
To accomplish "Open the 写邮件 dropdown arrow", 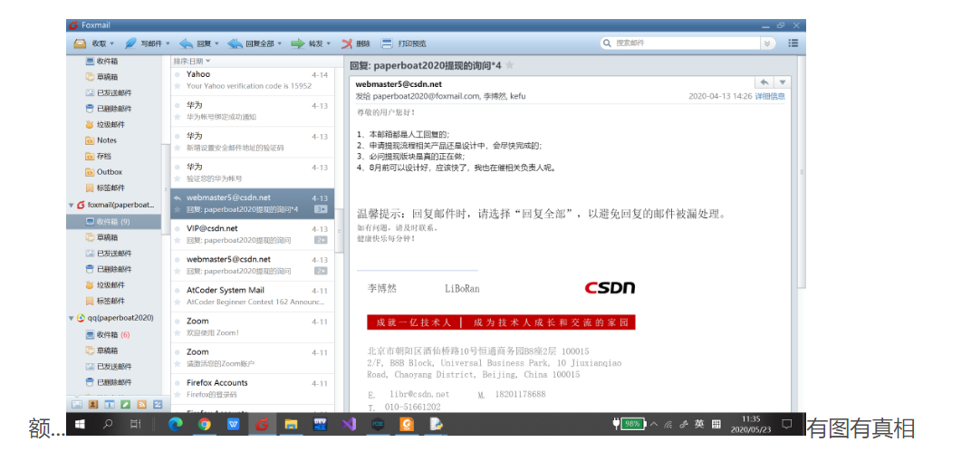I will click(168, 44).
